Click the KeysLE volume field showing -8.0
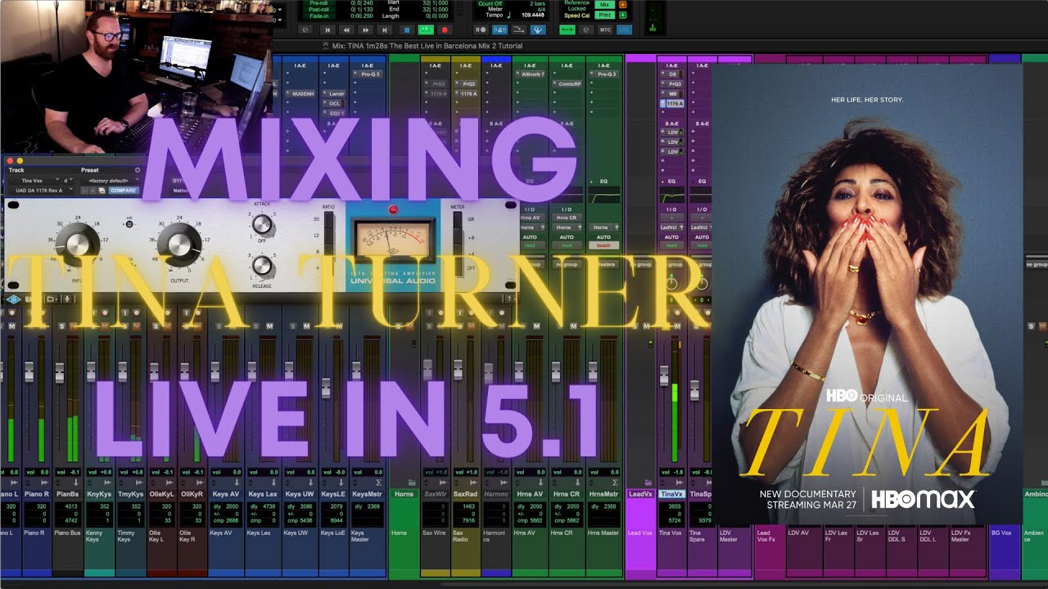This screenshot has width=1048, height=589. pyautogui.click(x=334, y=472)
